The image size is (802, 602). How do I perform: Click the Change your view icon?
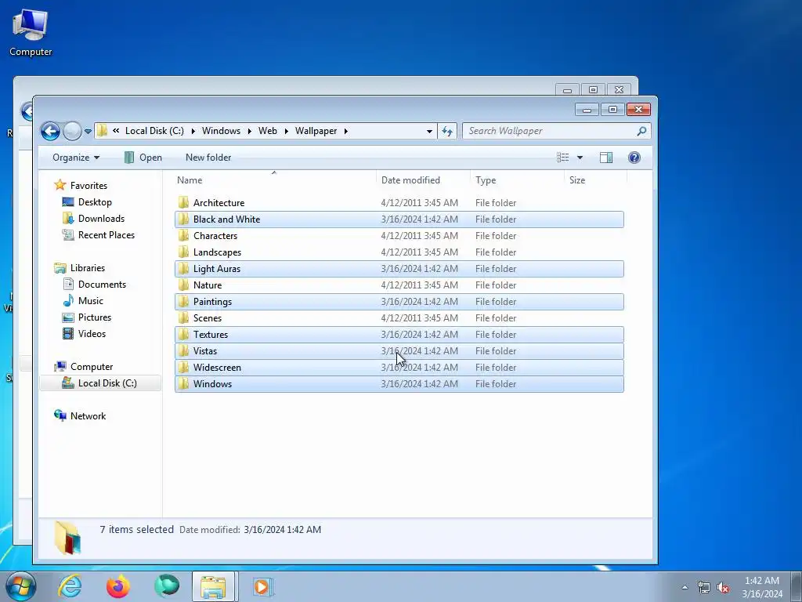tap(562, 158)
